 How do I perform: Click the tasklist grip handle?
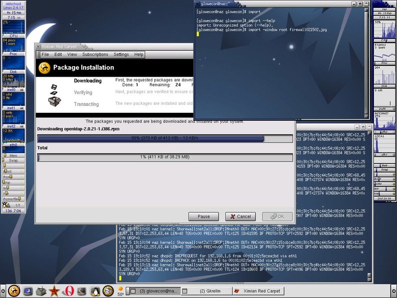[128, 291]
